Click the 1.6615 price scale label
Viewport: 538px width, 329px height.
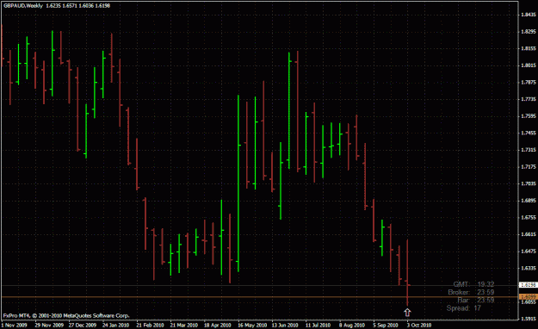(528, 234)
